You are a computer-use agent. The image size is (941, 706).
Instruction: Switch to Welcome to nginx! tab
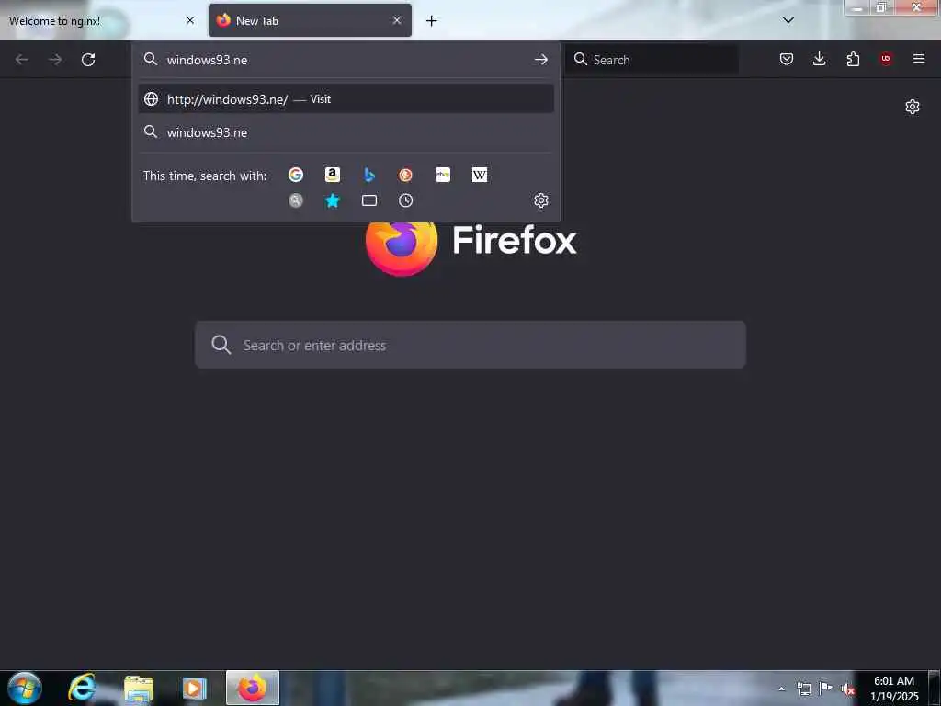[102, 20]
